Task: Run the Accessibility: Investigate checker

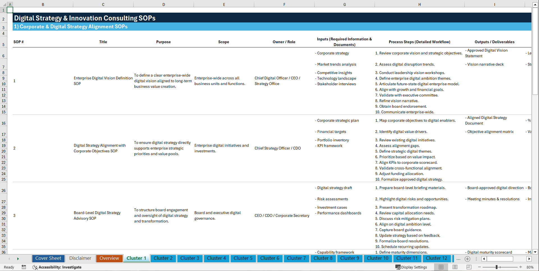Action: 57,267
